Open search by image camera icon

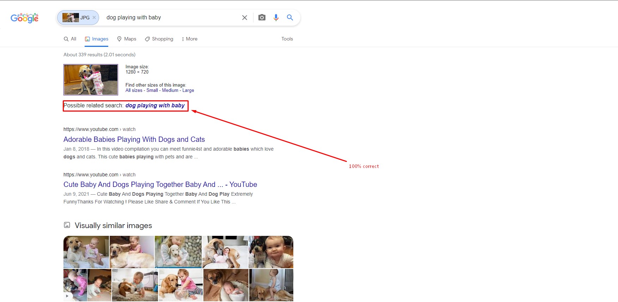coord(262,18)
